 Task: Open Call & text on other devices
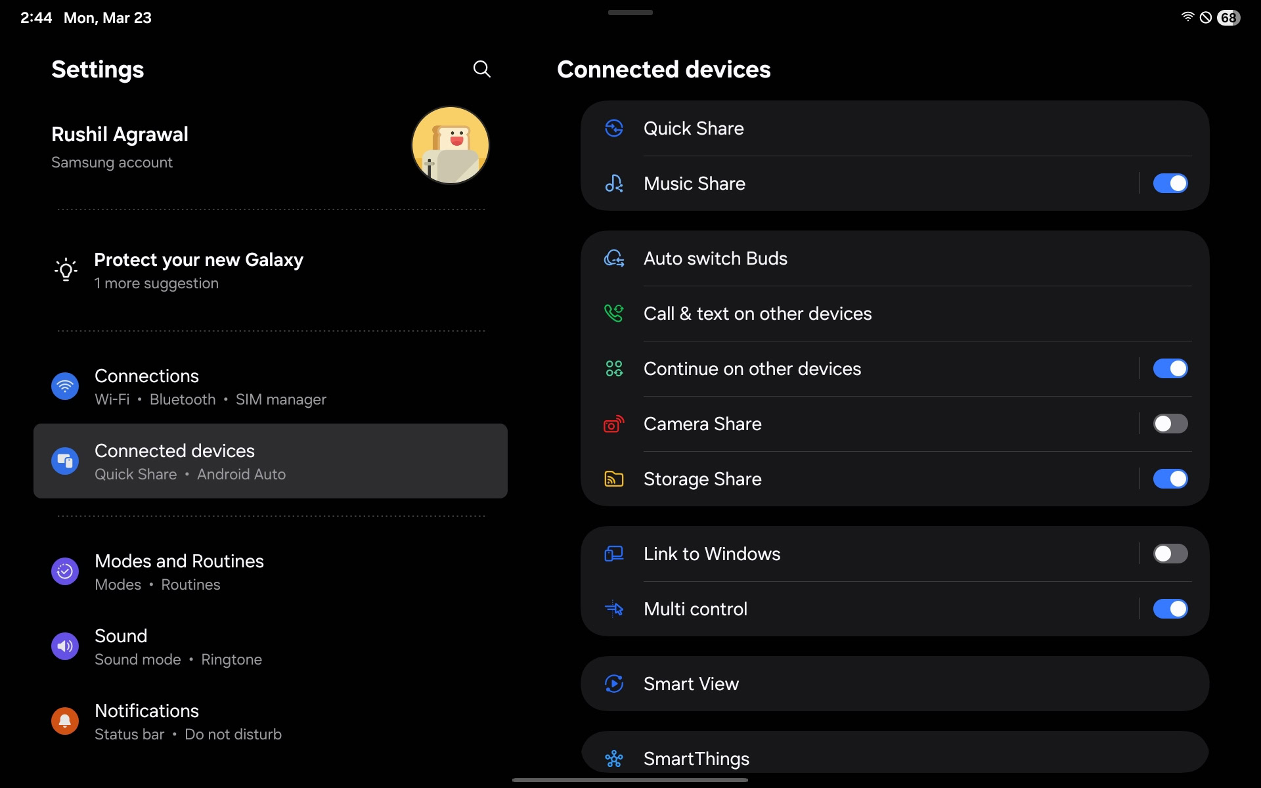click(895, 313)
